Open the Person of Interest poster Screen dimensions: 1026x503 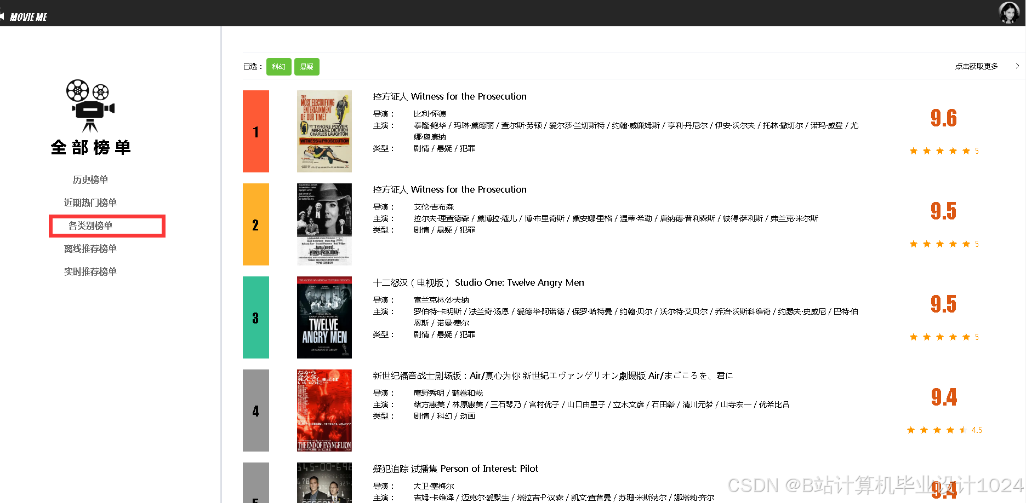point(324,483)
